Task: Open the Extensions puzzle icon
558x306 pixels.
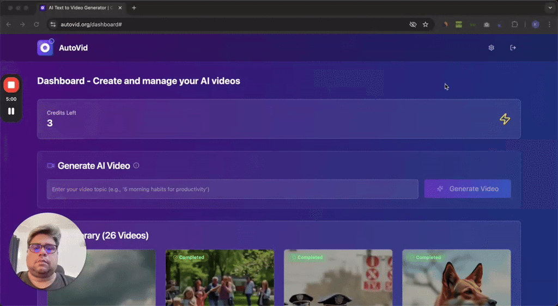Action: point(514,25)
